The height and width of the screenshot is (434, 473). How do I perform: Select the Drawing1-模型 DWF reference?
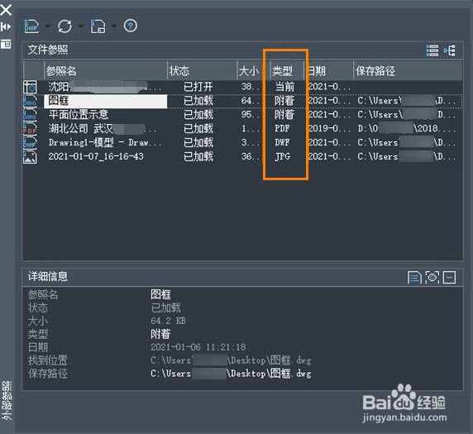tap(242, 143)
